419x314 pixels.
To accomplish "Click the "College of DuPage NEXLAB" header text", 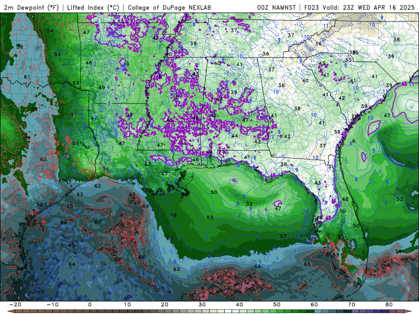I will tap(169, 7).
